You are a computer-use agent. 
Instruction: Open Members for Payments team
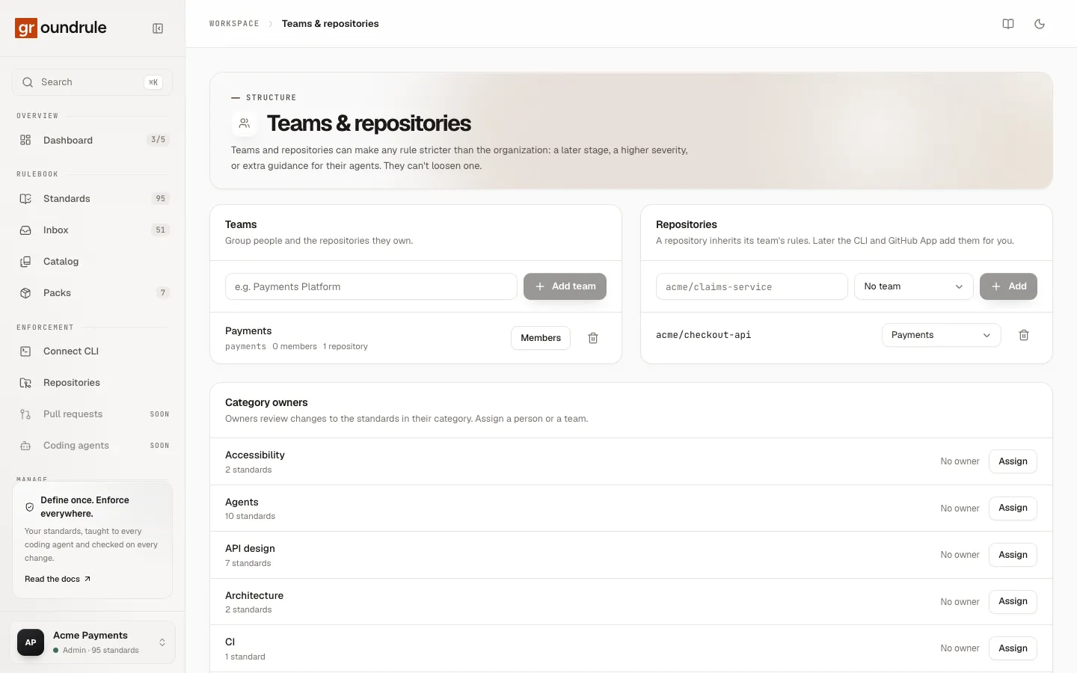point(541,338)
